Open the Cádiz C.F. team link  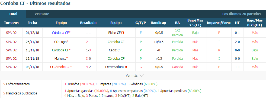pos(116,50)
